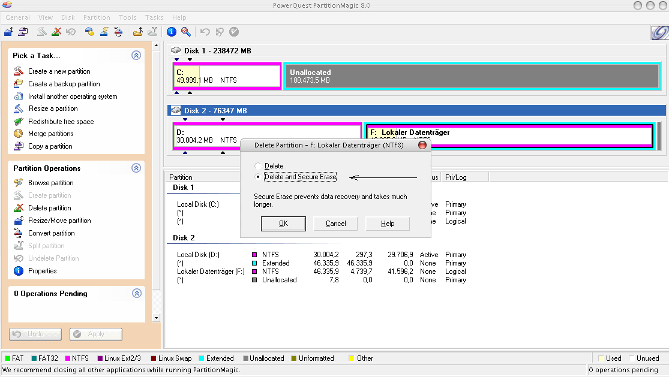Click the Resize/Move partition toolbar icon
The image size is (669, 377).
point(9,32)
